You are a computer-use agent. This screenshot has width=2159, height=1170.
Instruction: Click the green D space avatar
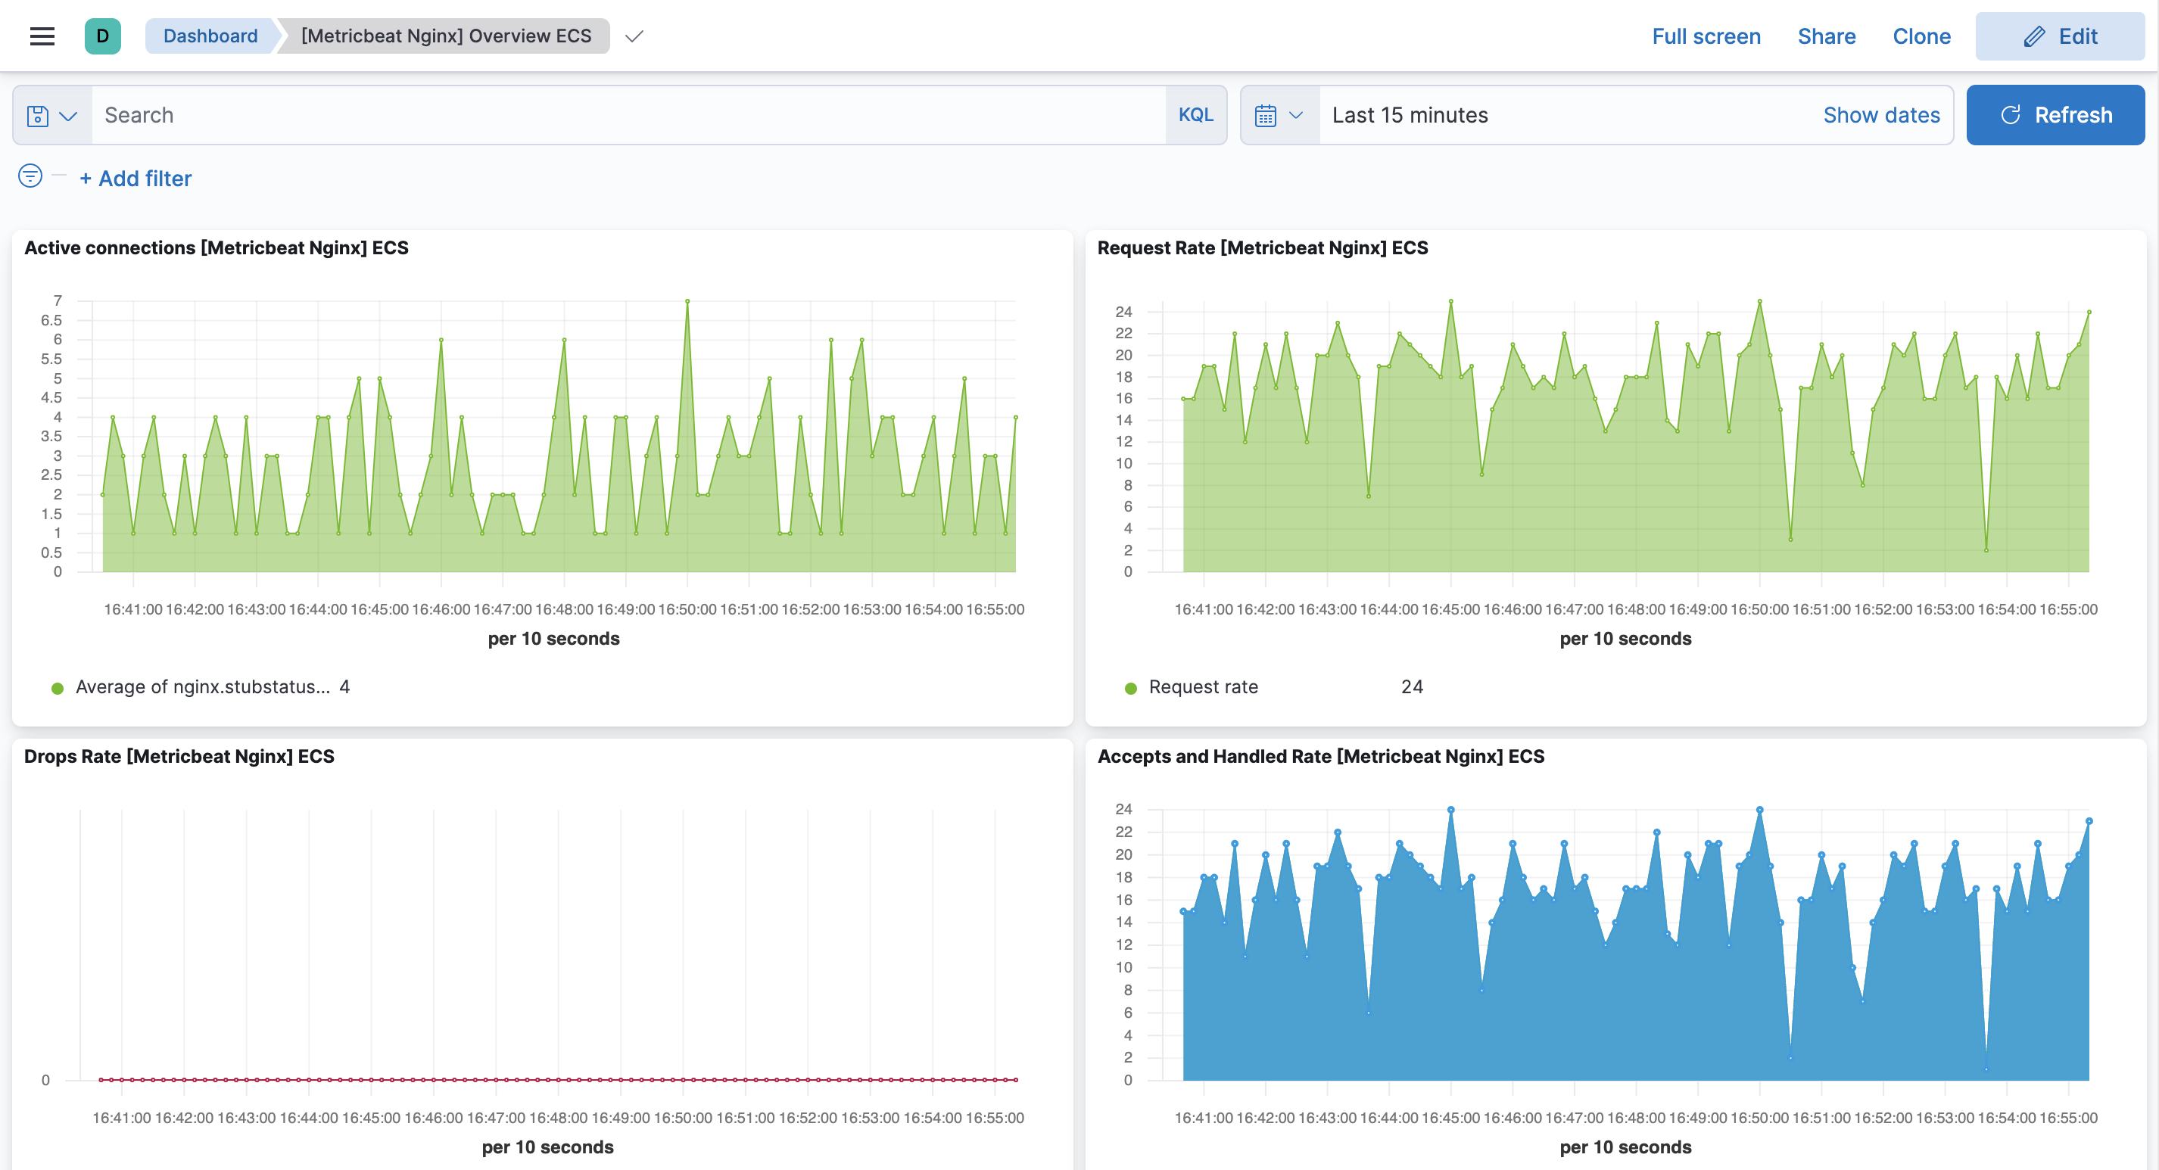click(x=102, y=36)
